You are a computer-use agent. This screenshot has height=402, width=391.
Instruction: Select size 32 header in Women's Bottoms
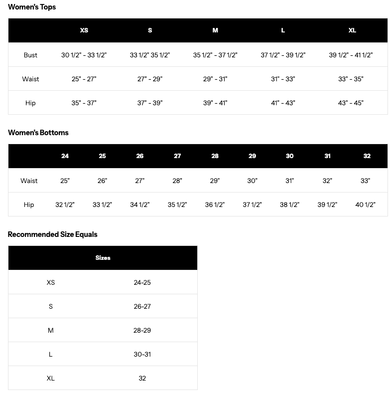point(367,156)
